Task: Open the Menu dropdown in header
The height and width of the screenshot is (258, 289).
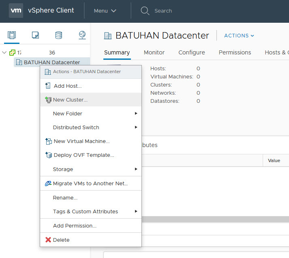Action: point(105,11)
